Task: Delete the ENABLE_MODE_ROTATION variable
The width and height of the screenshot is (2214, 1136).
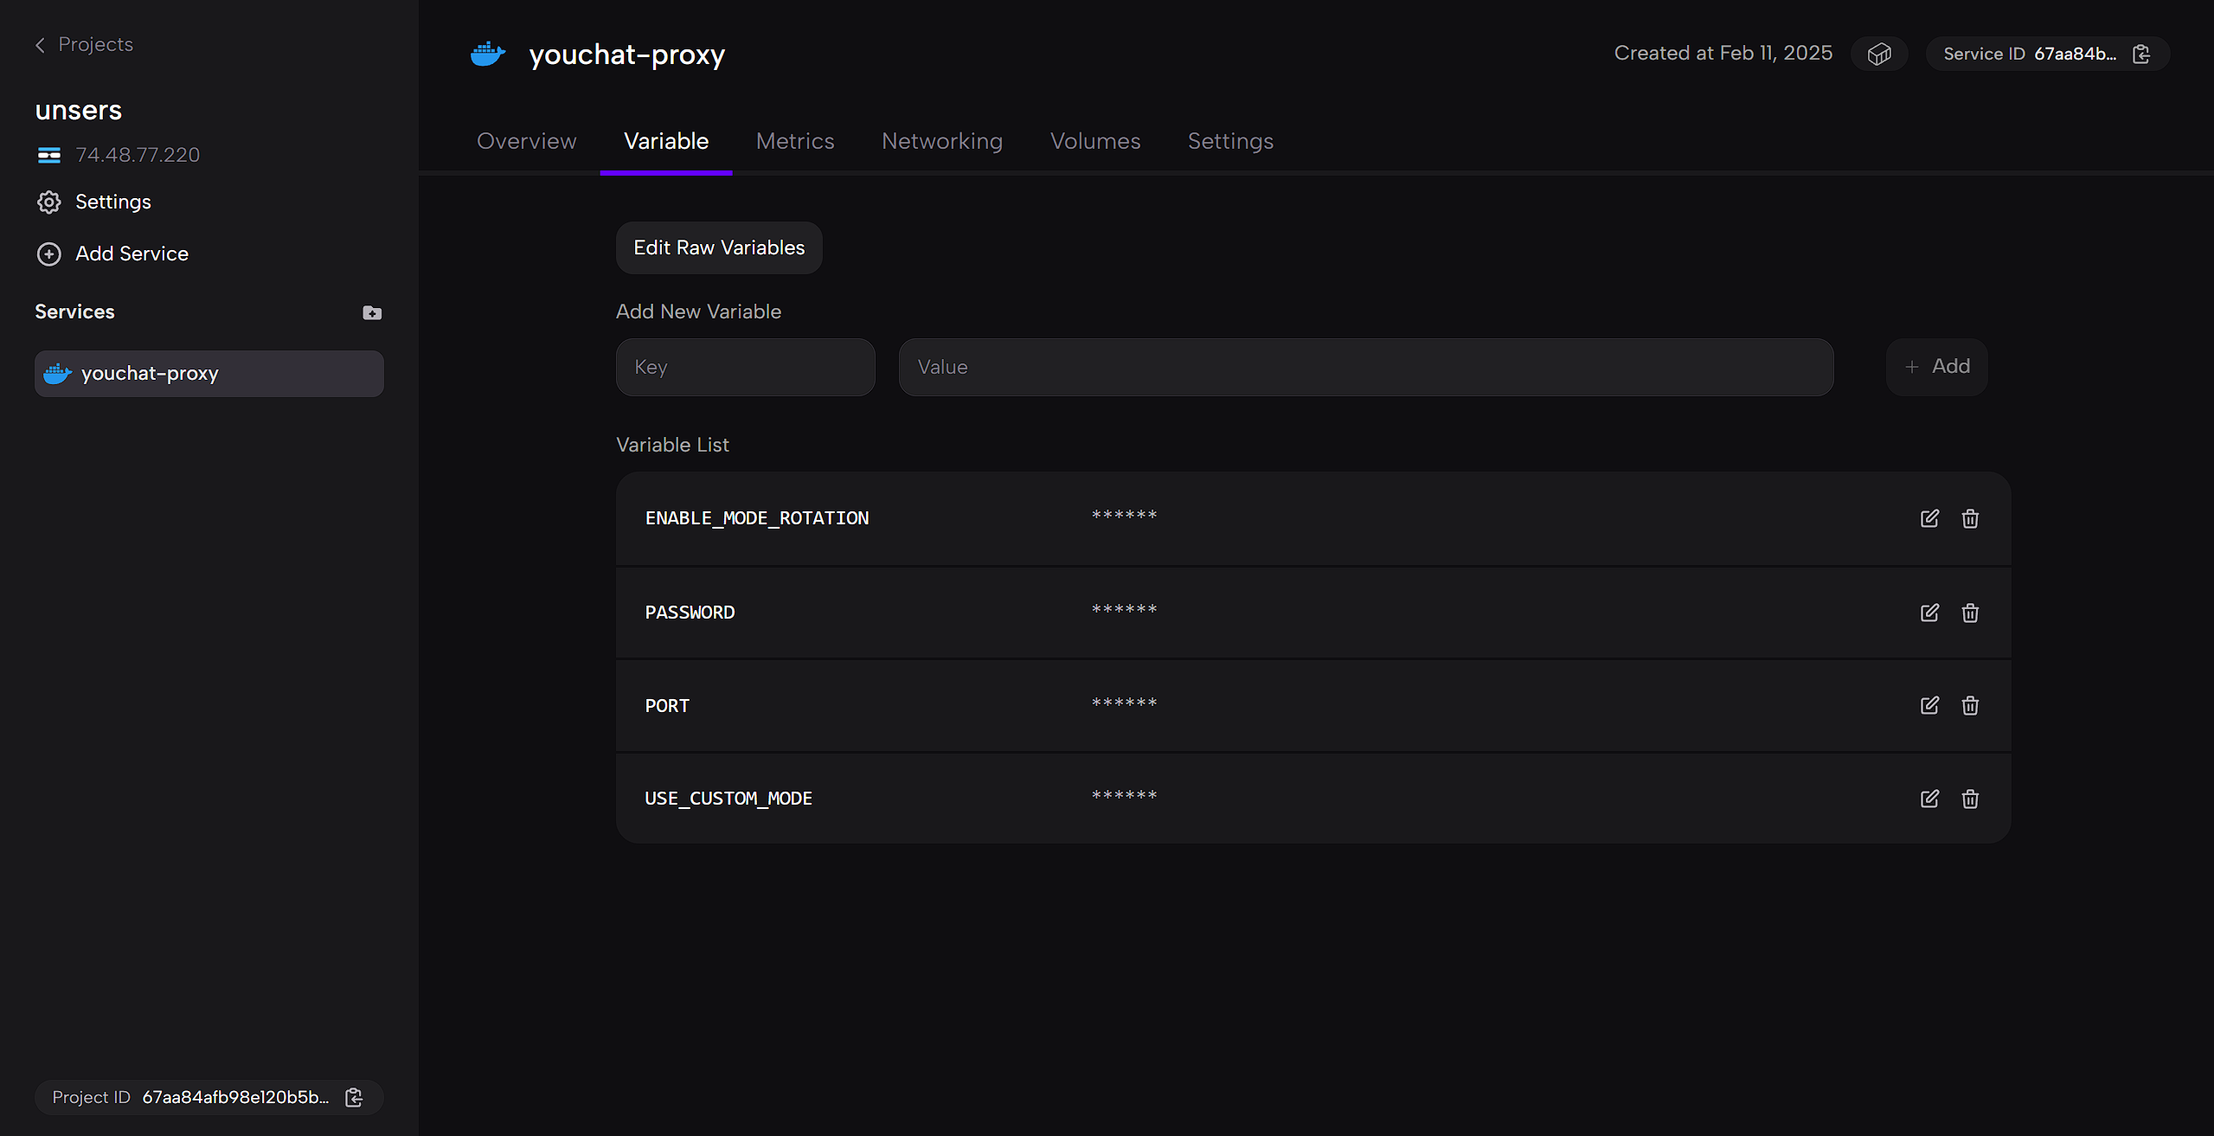Action: pyautogui.click(x=1970, y=518)
